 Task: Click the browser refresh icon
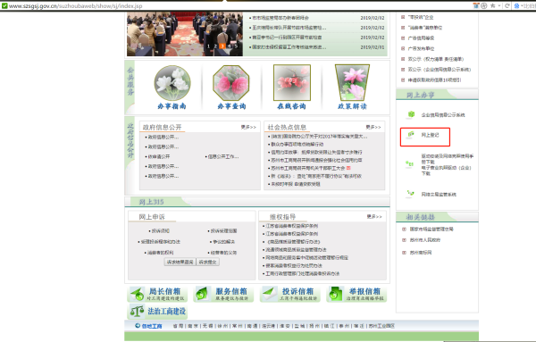pyautogui.click(x=507, y=6)
